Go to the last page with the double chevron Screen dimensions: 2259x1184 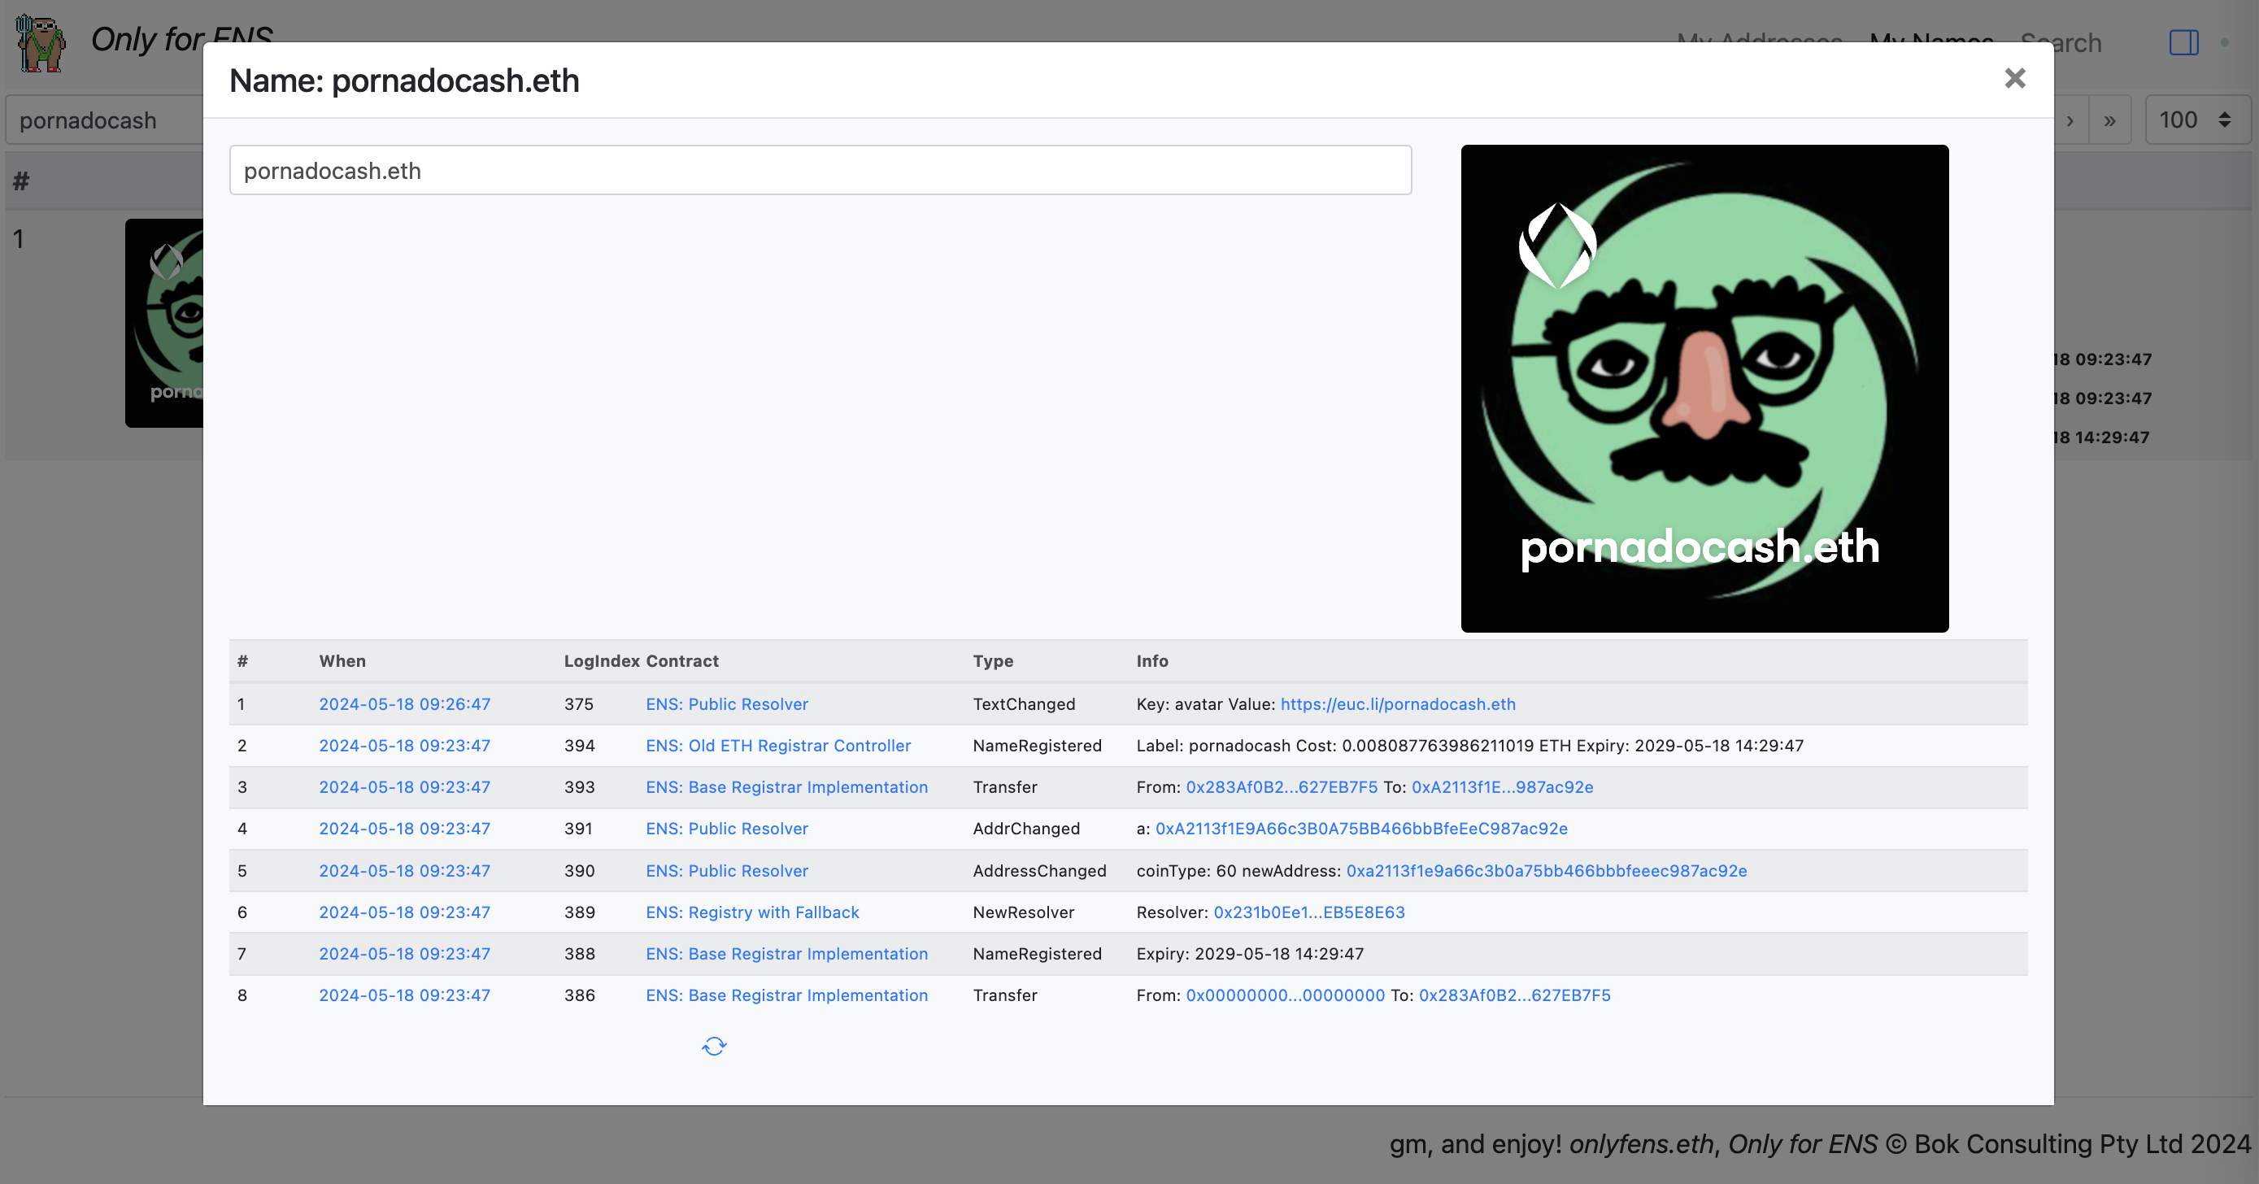[x=2109, y=120]
